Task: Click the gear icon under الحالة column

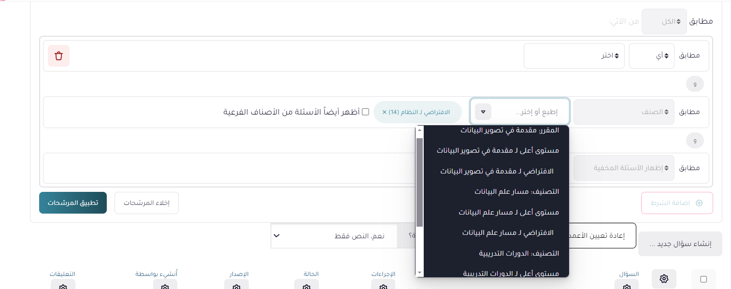Action: (306, 286)
